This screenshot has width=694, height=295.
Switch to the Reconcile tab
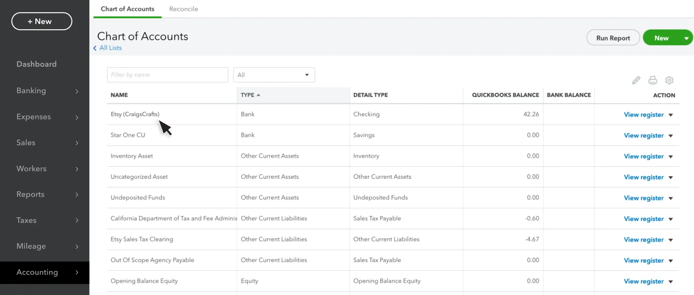point(184,9)
